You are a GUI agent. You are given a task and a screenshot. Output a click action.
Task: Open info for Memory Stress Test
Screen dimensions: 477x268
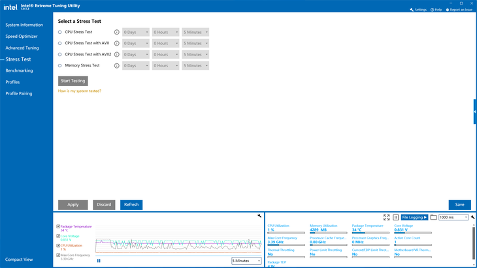coord(116,66)
